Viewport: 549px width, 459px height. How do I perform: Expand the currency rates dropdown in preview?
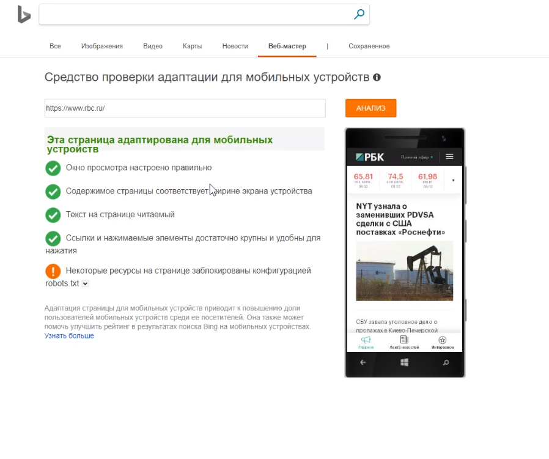coord(453,181)
